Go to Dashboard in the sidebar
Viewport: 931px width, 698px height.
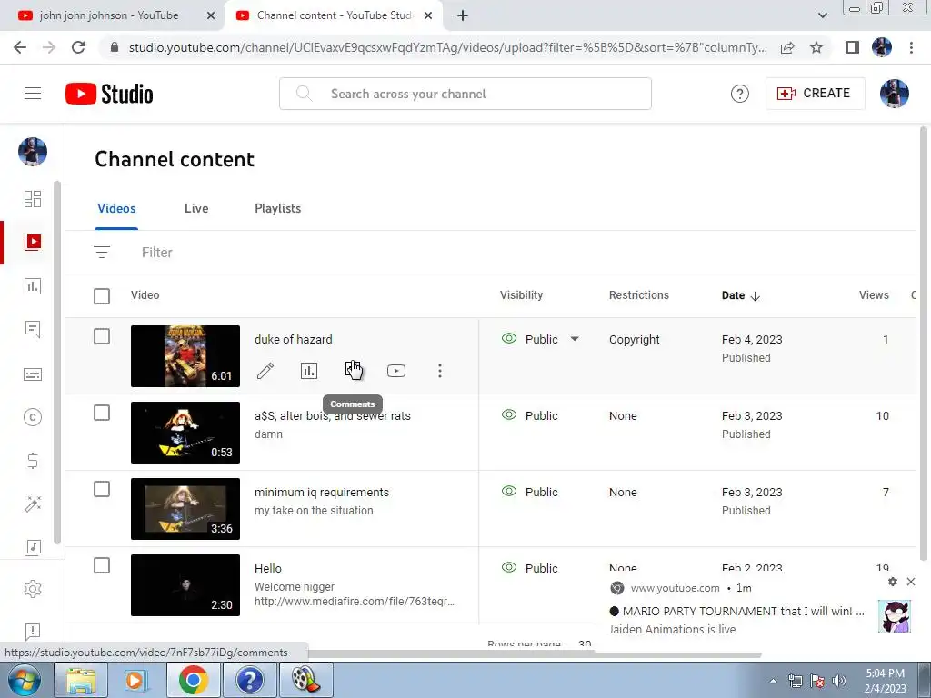pos(33,199)
